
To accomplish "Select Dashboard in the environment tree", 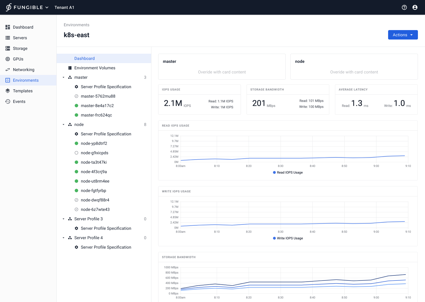I will [84, 58].
